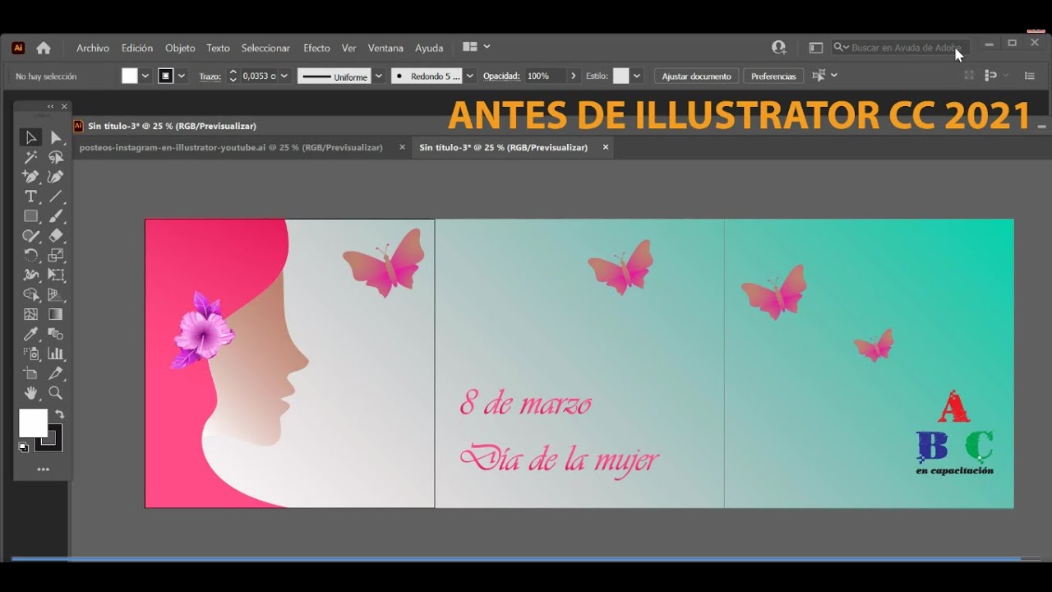Viewport: 1052px width, 592px height.
Task: Expand the opacity value arrow
Action: tap(574, 76)
